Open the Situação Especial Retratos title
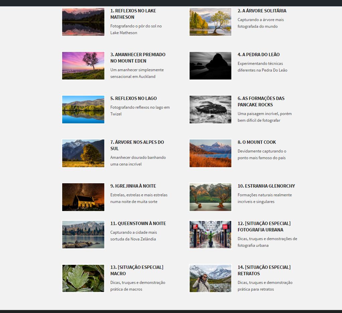Viewport: 342px width, 313px height. click(x=264, y=270)
